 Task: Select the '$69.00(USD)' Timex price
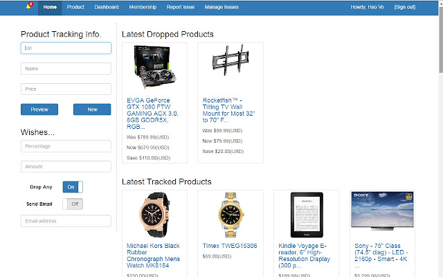click(x=217, y=256)
